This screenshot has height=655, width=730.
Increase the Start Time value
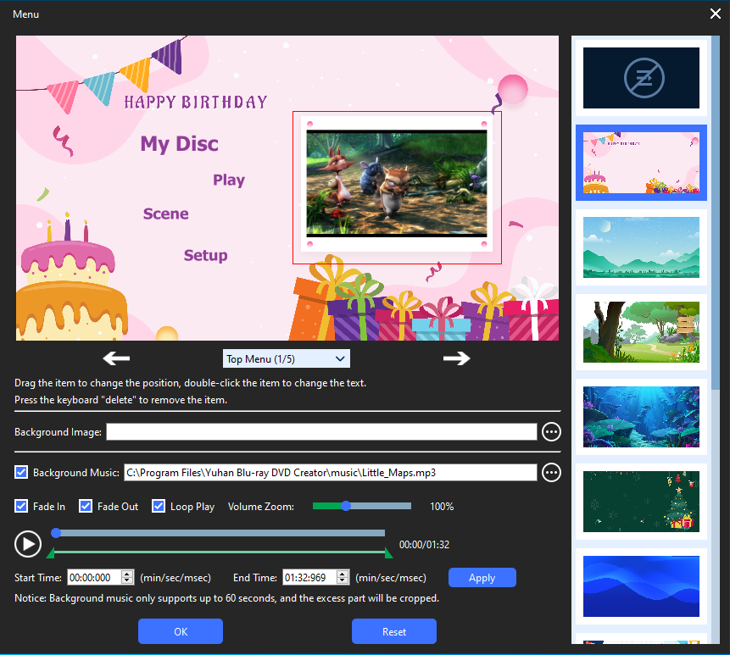coord(127,574)
